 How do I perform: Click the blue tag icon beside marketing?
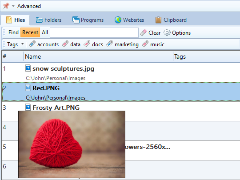coord(110,44)
